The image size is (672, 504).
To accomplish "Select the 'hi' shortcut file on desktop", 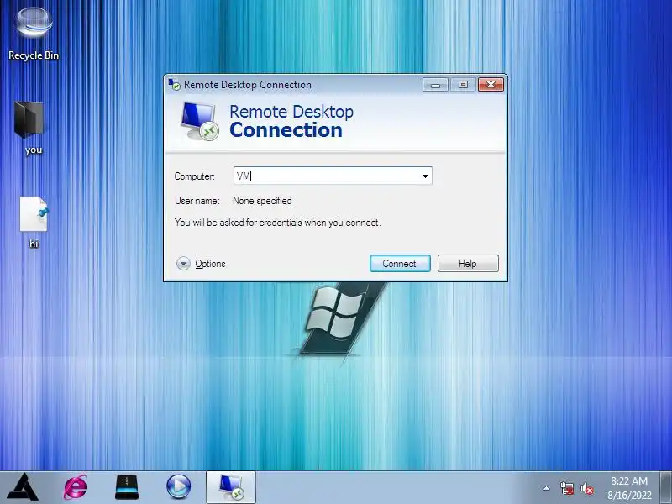I will [34, 222].
